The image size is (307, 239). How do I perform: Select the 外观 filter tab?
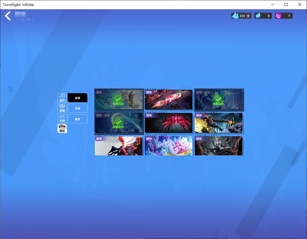point(77,108)
